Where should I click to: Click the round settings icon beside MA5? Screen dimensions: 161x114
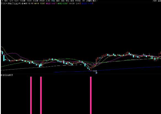pyautogui.click(x=22, y=4)
